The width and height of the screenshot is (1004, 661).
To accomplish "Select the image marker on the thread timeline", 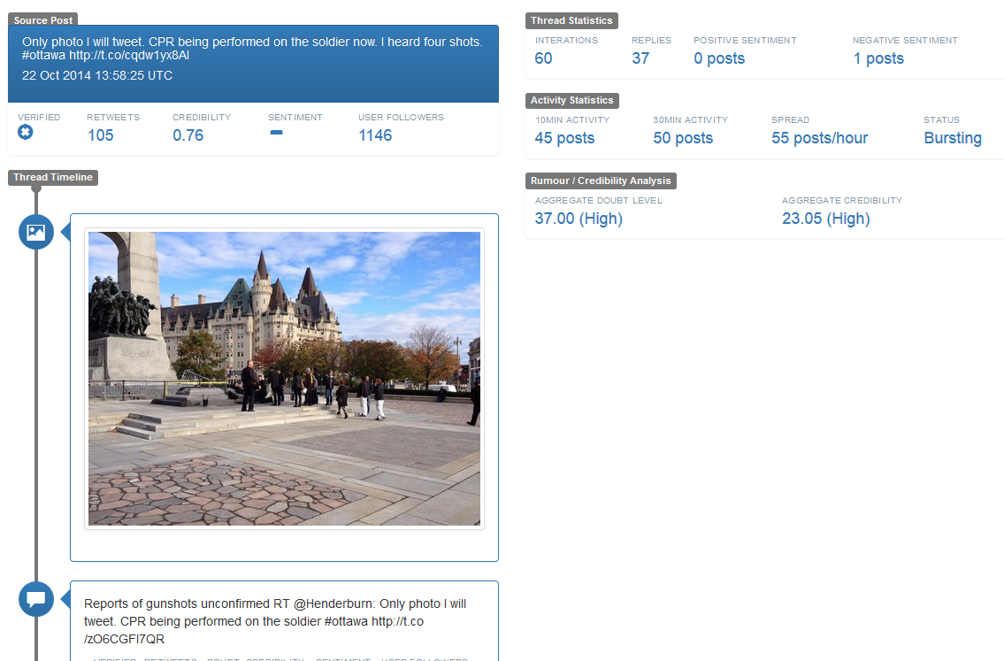I will [x=36, y=233].
